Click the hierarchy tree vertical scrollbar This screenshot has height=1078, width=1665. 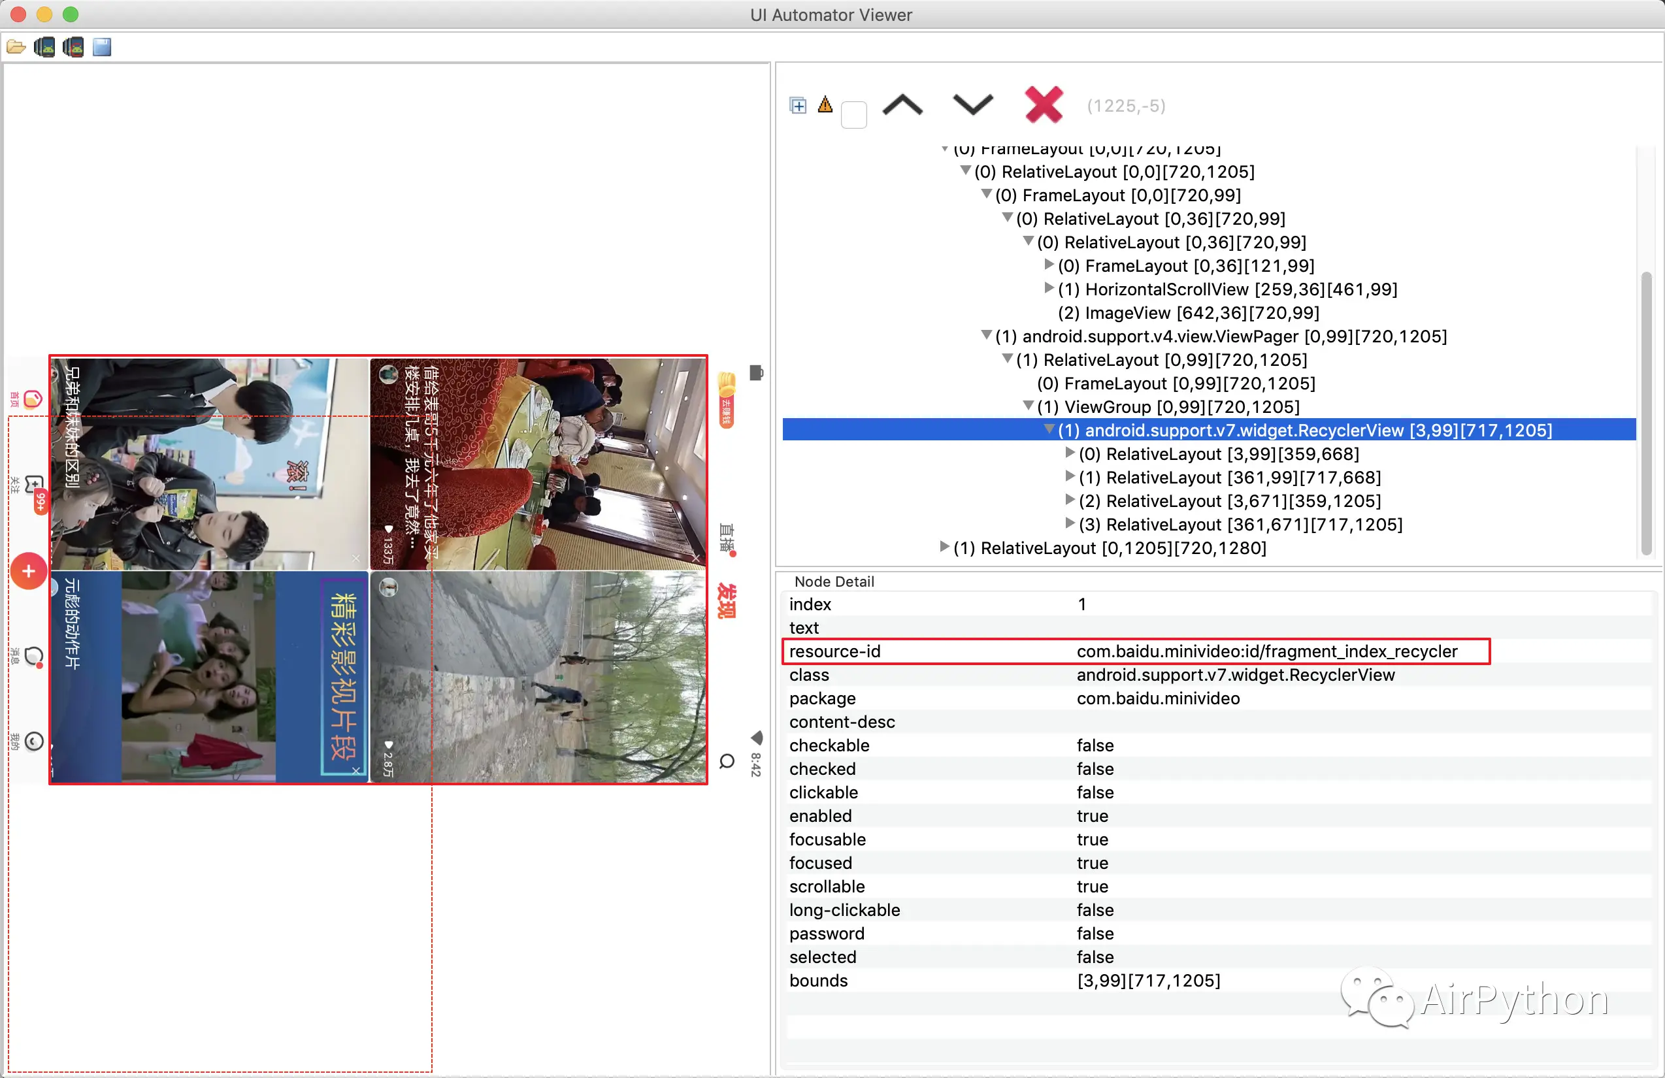point(1646,413)
